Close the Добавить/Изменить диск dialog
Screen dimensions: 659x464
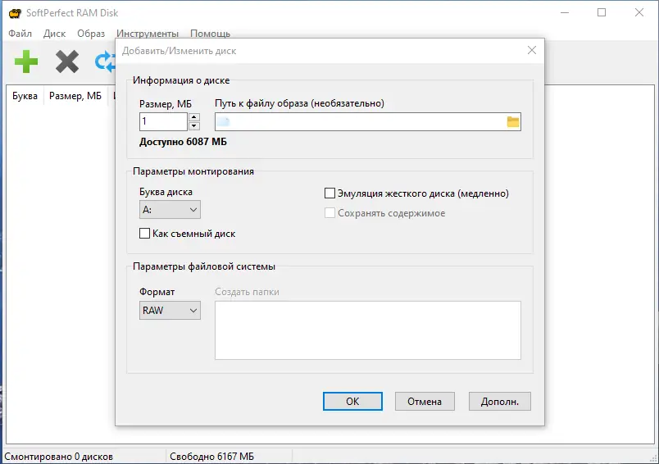pyautogui.click(x=532, y=51)
